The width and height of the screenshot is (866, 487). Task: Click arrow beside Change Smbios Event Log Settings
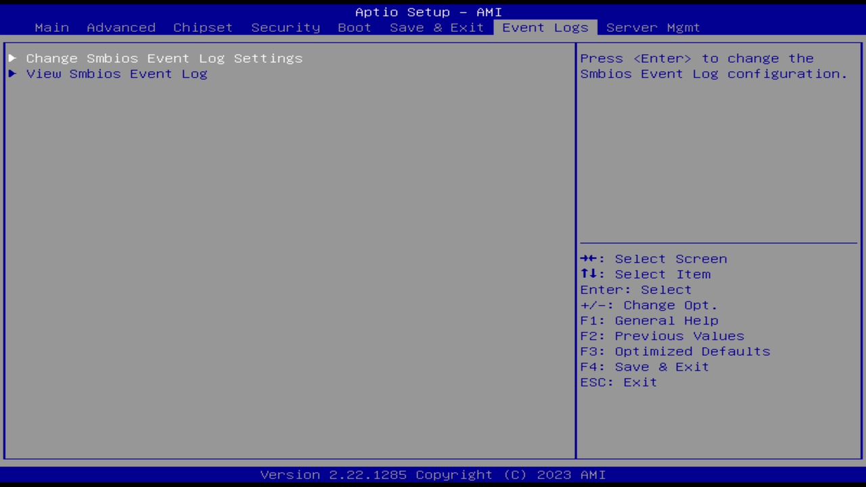[12, 58]
